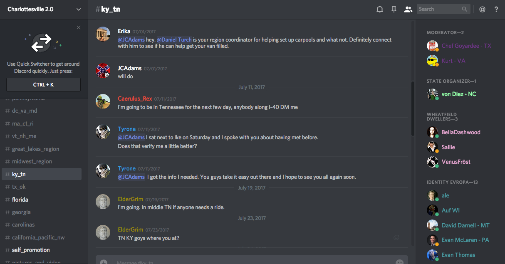
Task: Switch to the self_promotion channel
Action: [31, 250]
